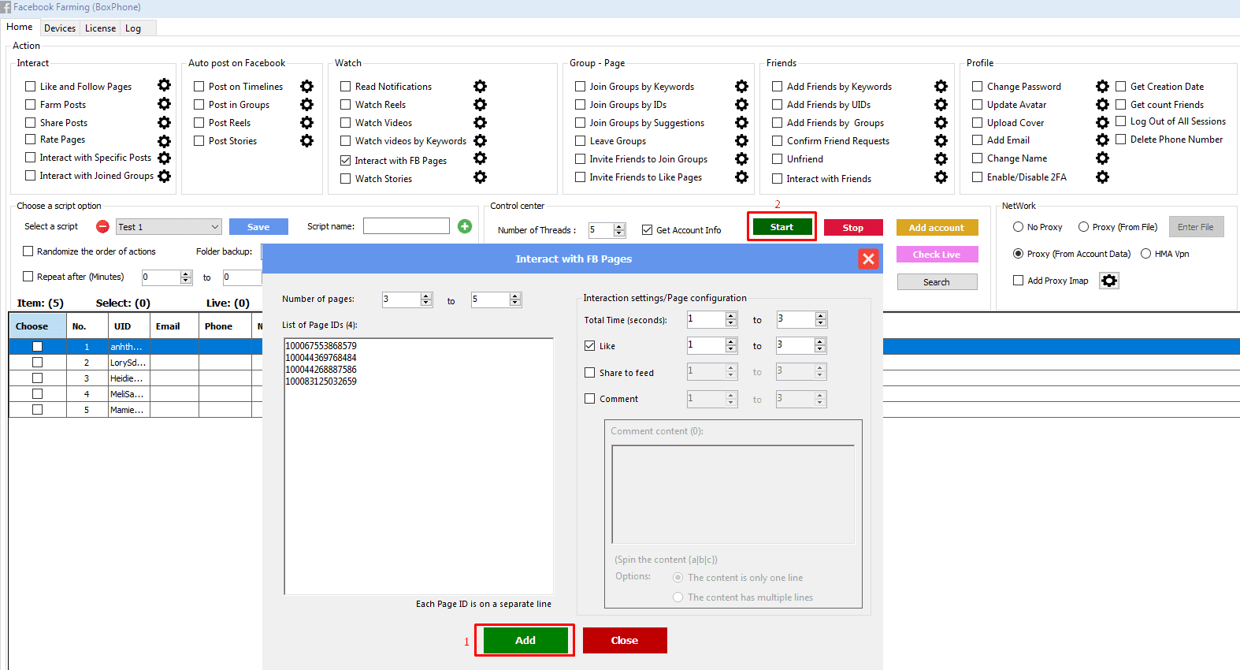Increase Number of Threads value
This screenshot has height=670, width=1240.
[619, 227]
